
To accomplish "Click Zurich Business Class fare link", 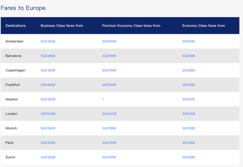I will point(48,157).
